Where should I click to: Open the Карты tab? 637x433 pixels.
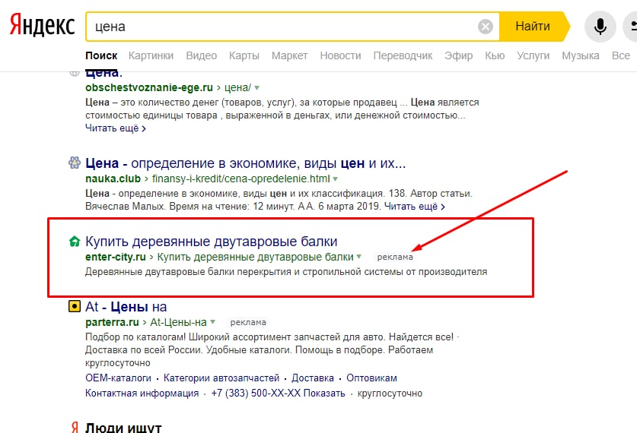[244, 55]
